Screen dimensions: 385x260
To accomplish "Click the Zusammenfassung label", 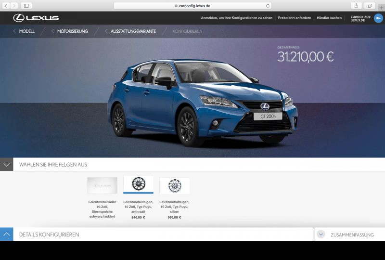I will (x=352, y=234).
